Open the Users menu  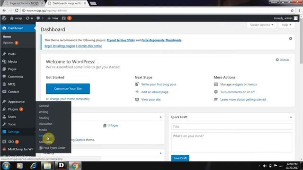[x=12, y=117]
